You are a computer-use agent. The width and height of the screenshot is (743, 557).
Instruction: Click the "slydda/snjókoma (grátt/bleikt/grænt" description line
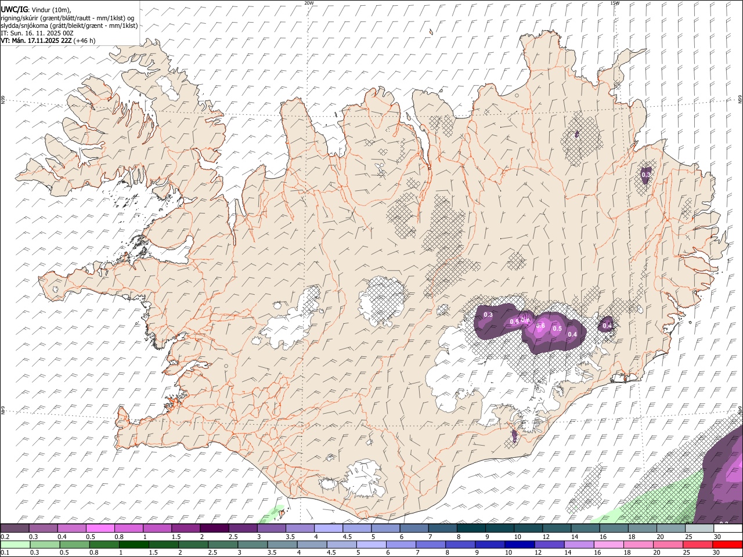click(x=69, y=26)
